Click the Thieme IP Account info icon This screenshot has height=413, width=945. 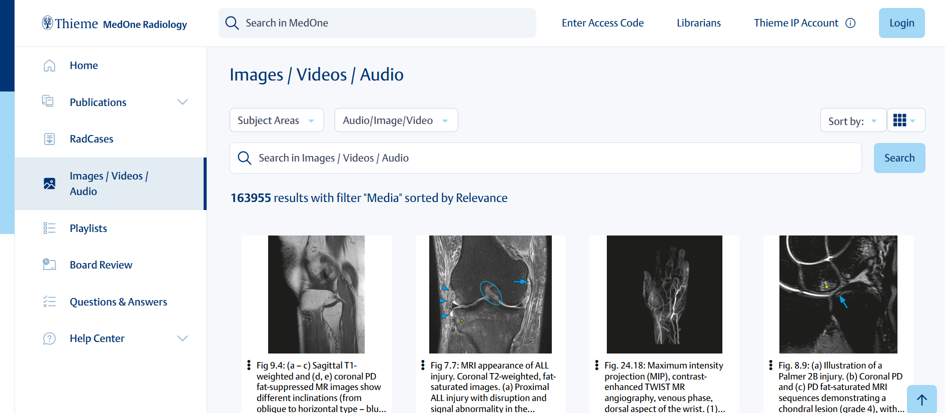[x=850, y=23]
